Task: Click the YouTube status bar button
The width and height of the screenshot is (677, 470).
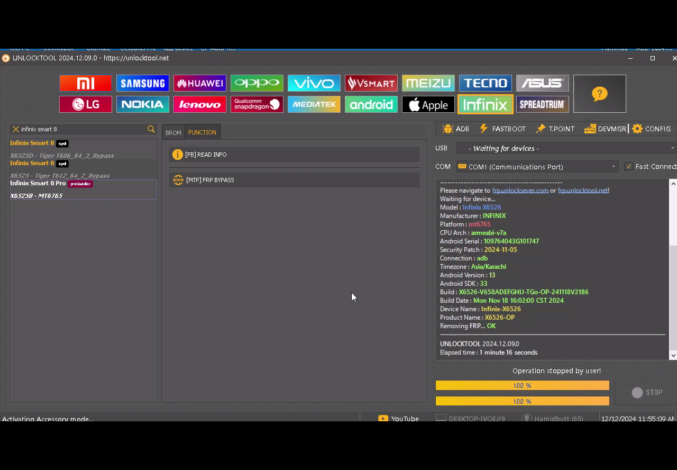Action: click(x=398, y=418)
